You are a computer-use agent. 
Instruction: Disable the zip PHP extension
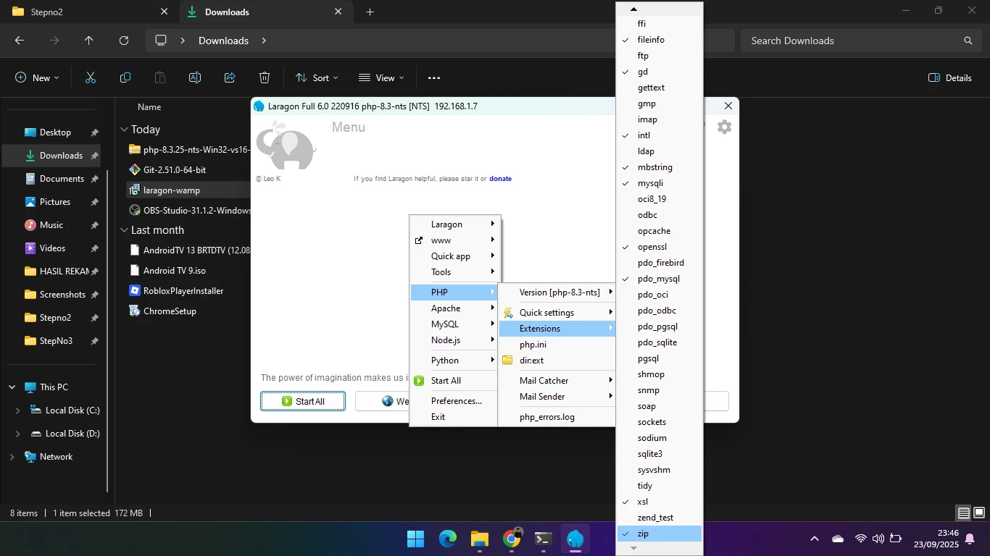(x=643, y=534)
